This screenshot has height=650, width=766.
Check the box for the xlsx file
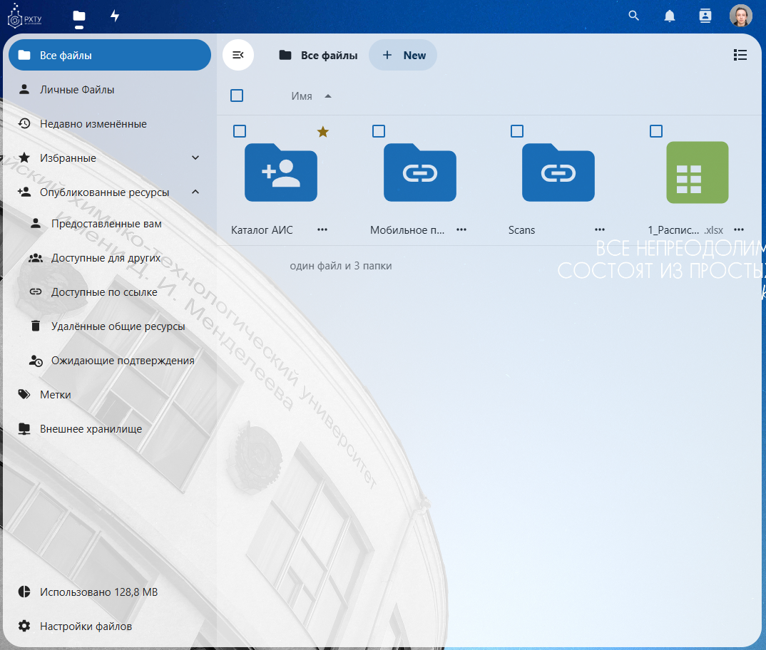pyautogui.click(x=656, y=131)
